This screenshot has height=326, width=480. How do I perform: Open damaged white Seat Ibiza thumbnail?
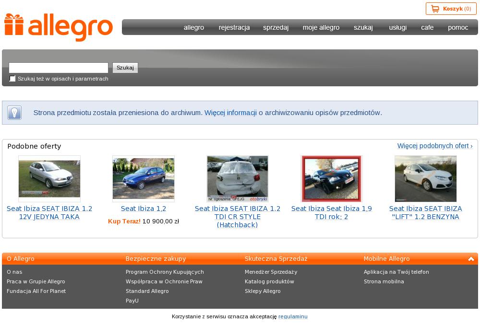238,179
